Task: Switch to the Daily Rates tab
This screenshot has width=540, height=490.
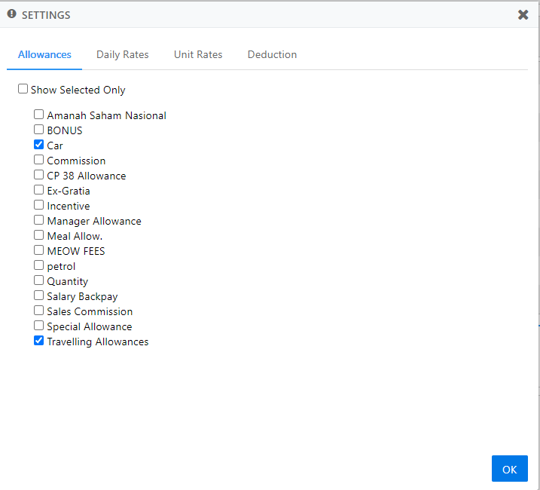Action: pyautogui.click(x=122, y=54)
